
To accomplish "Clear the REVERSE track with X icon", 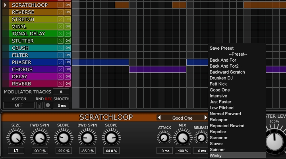I will pos(60,12).
